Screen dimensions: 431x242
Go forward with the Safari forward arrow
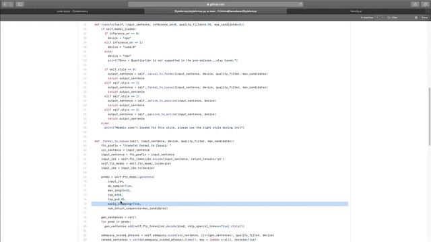click(11, 4)
